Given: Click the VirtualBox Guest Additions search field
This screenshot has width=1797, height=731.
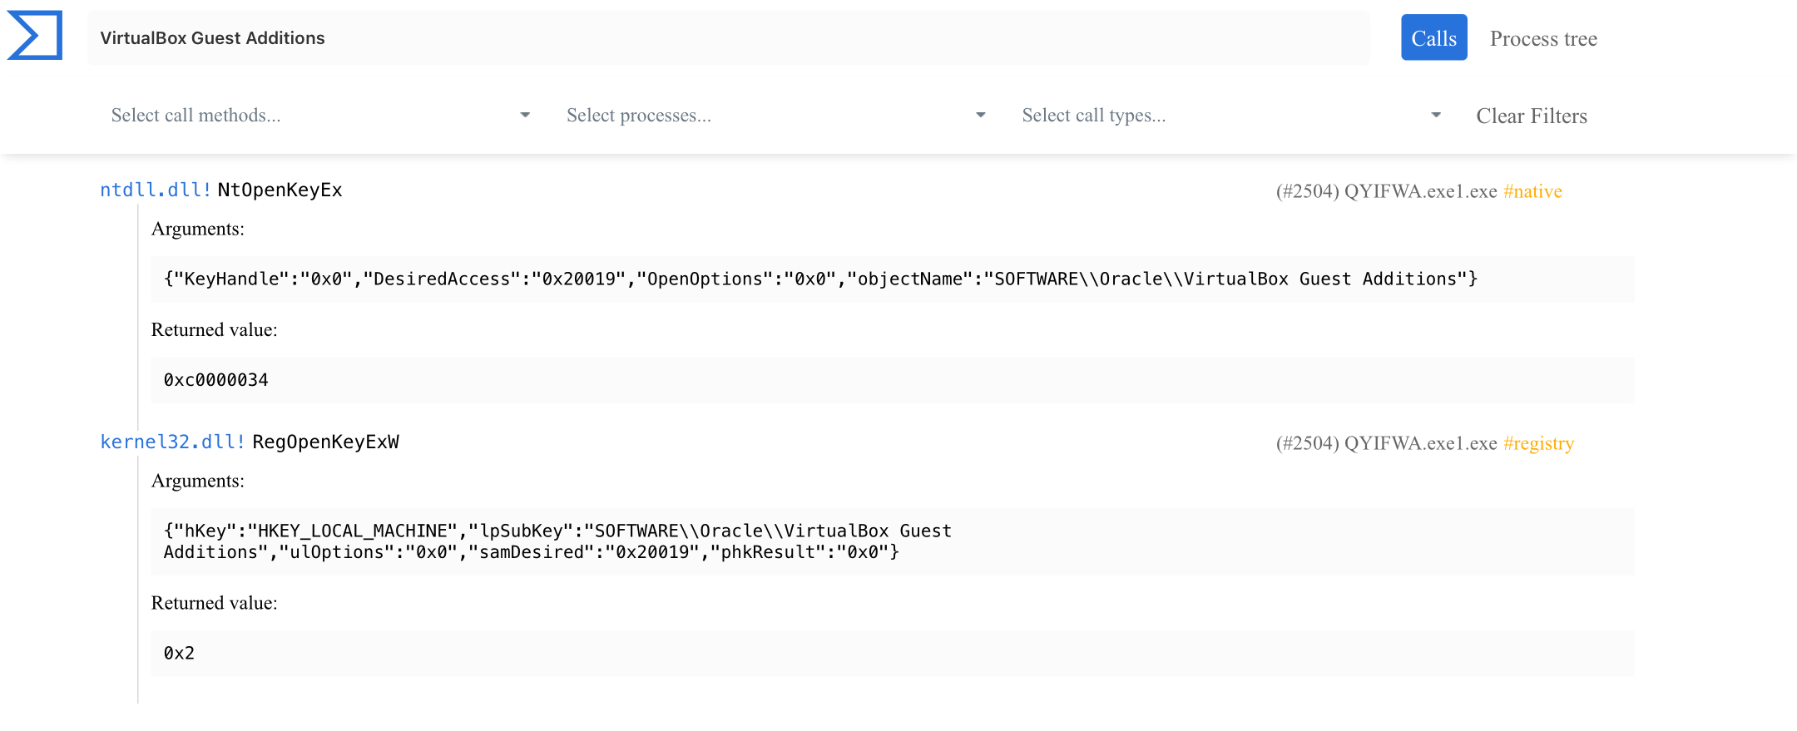Looking at the screenshot, I should point(728,38).
